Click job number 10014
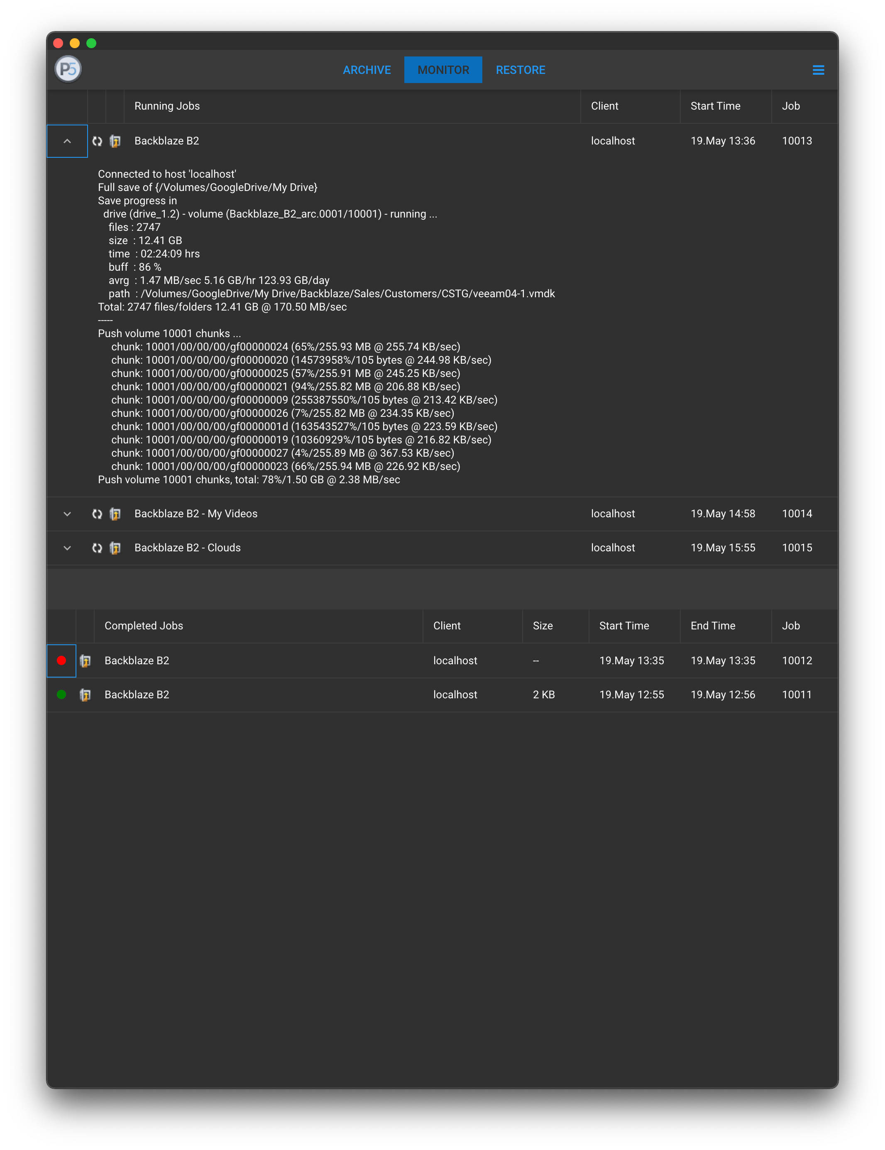The image size is (885, 1150). pos(797,514)
